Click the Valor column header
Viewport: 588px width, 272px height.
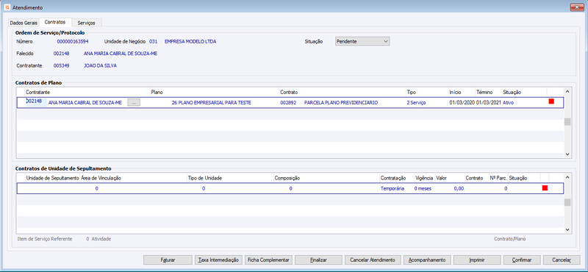coord(450,178)
